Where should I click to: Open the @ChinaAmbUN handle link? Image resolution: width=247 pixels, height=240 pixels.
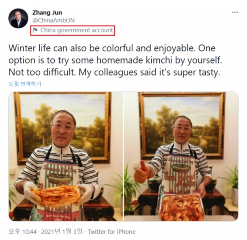point(53,20)
